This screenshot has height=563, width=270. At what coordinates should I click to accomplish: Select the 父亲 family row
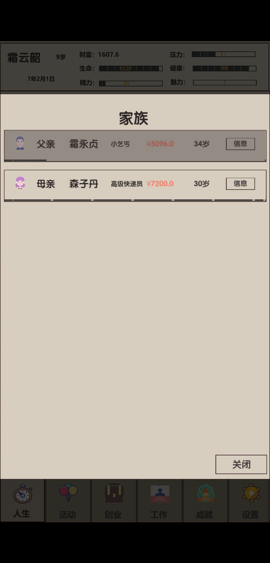coord(135,146)
